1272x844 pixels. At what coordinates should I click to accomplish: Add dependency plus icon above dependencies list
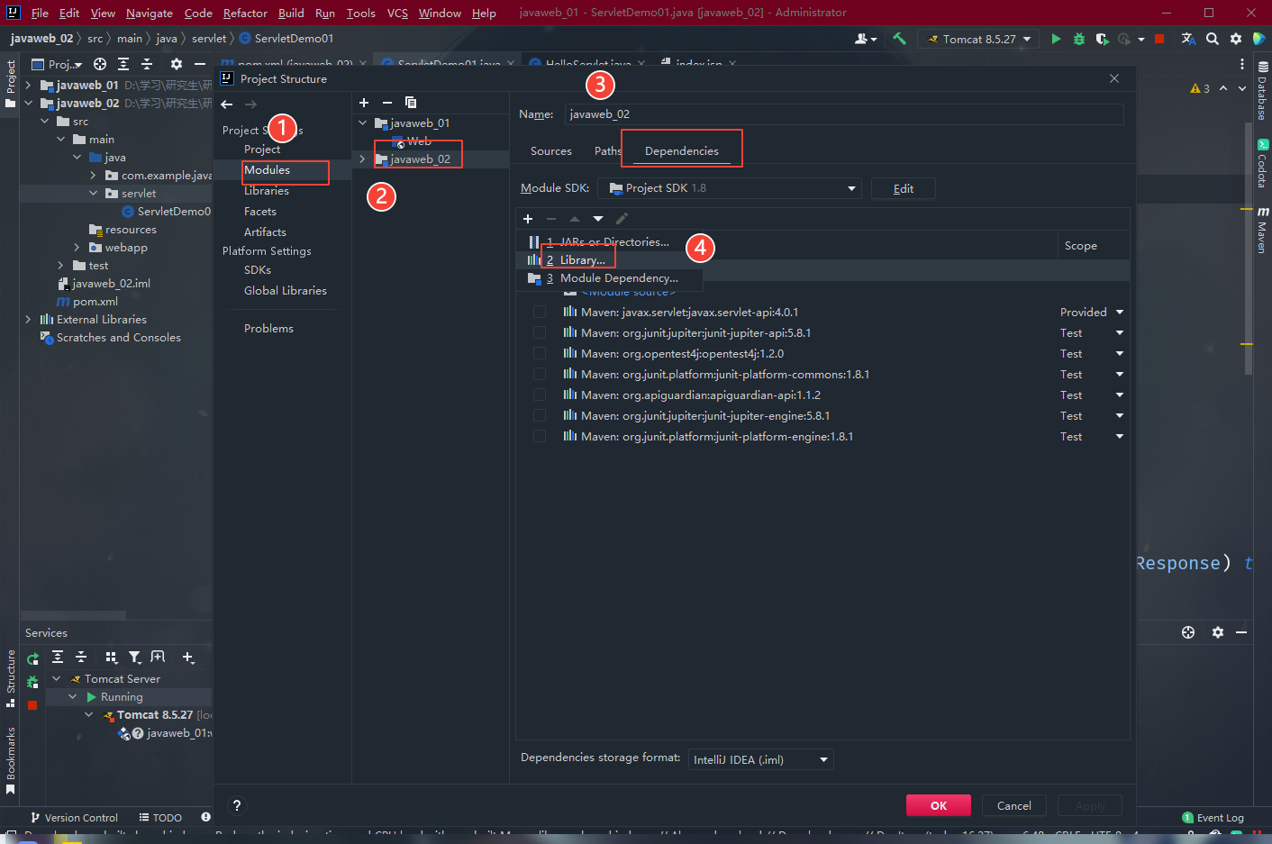(x=528, y=218)
